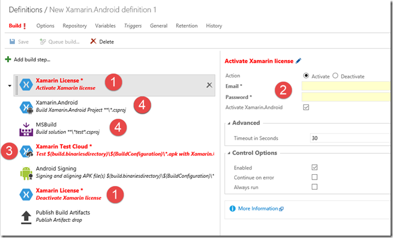This screenshot has width=393, height=238.
Task: Edit task name with pencil icon
Action: (298, 61)
